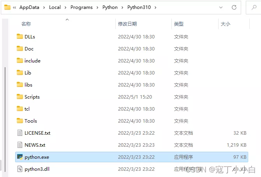Go to Programs in the breadcrumb path
261x177 pixels.
81,7
